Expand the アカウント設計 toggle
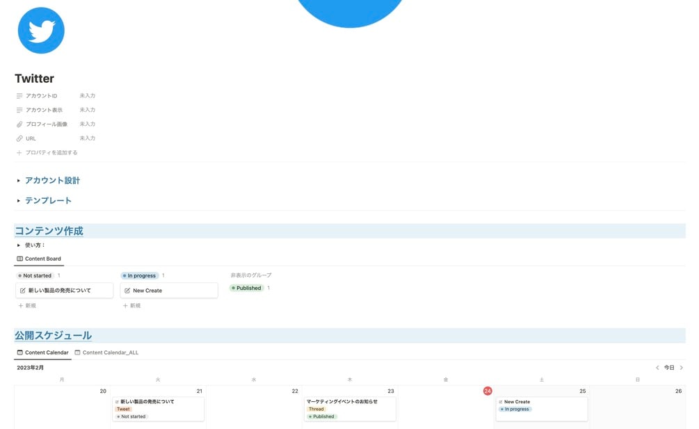 [18, 180]
